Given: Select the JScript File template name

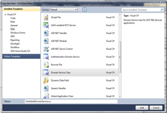Looking at the screenshot, I should (56, 17).
